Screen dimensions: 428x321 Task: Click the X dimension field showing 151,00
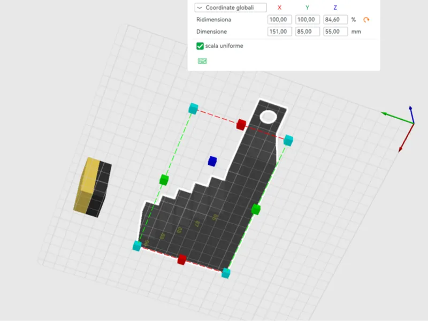tap(279, 32)
